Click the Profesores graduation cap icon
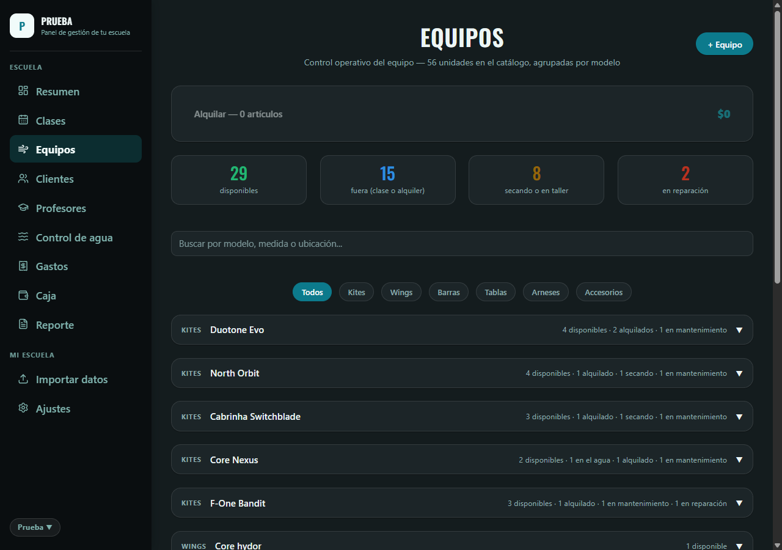This screenshot has width=782, height=550. pyautogui.click(x=23, y=208)
